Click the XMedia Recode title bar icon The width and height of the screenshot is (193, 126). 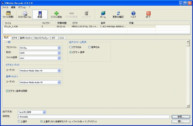click(3, 3)
